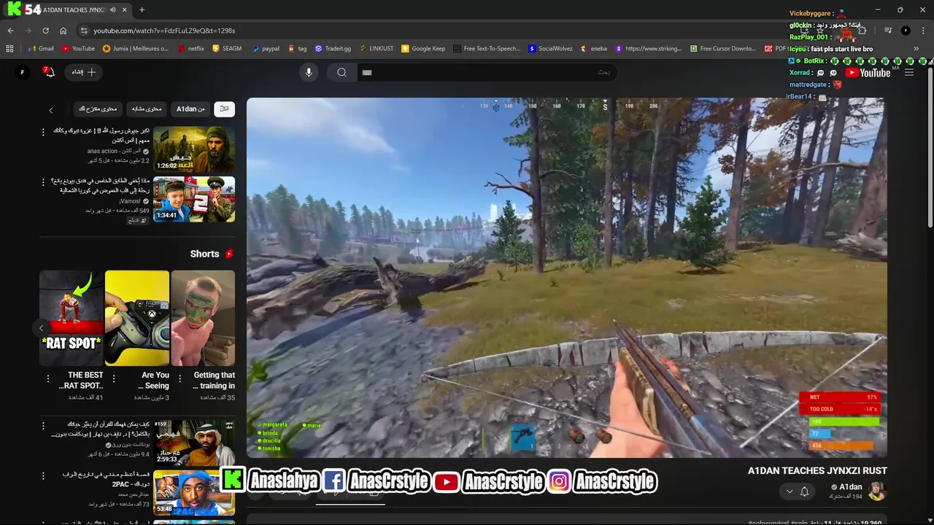This screenshot has height=525, width=934.
Task: Open the 'Are You Seeing' short
Action: (137, 318)
